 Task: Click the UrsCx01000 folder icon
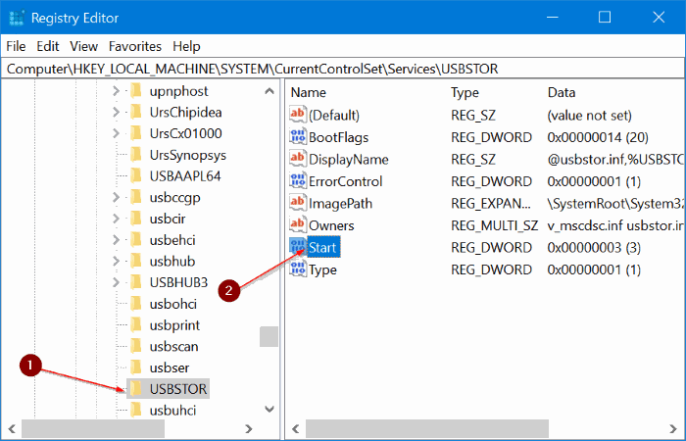(136, 133)
